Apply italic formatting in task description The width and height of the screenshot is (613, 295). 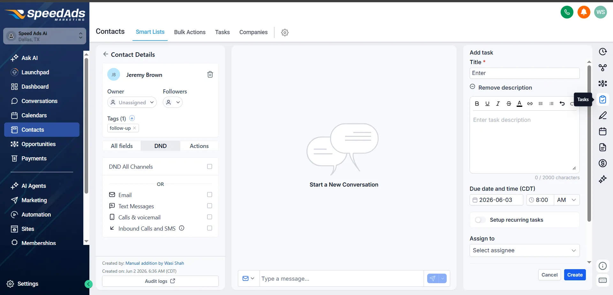pyautogui.click(x=498, y=103)
